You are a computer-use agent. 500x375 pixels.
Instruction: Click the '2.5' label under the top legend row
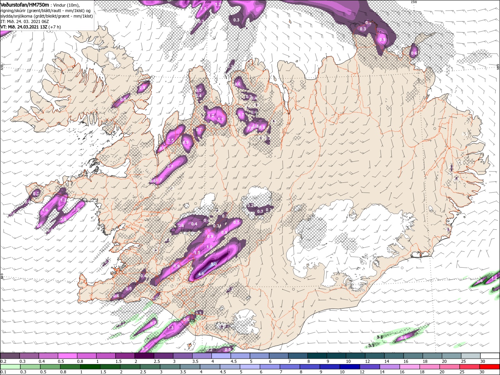coord(157,361)
